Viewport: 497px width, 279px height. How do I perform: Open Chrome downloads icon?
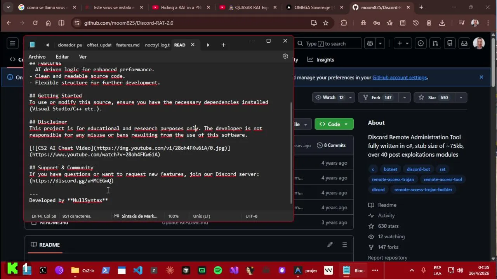(442, 23)
